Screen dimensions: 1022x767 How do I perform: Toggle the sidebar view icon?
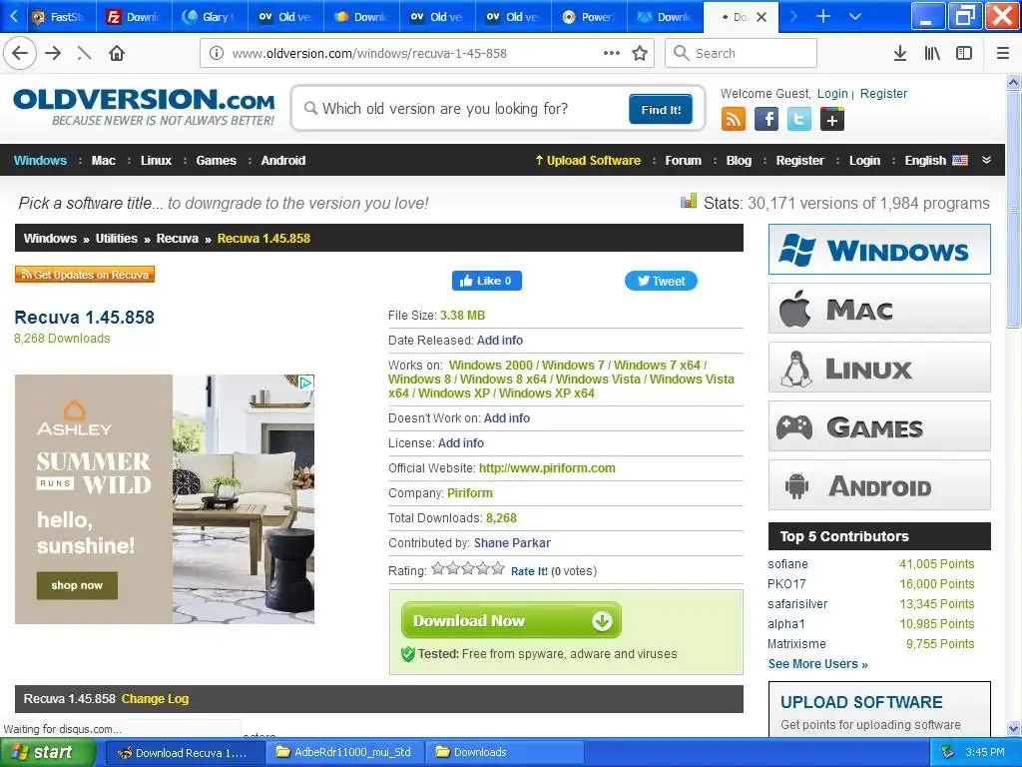point(964,54)
